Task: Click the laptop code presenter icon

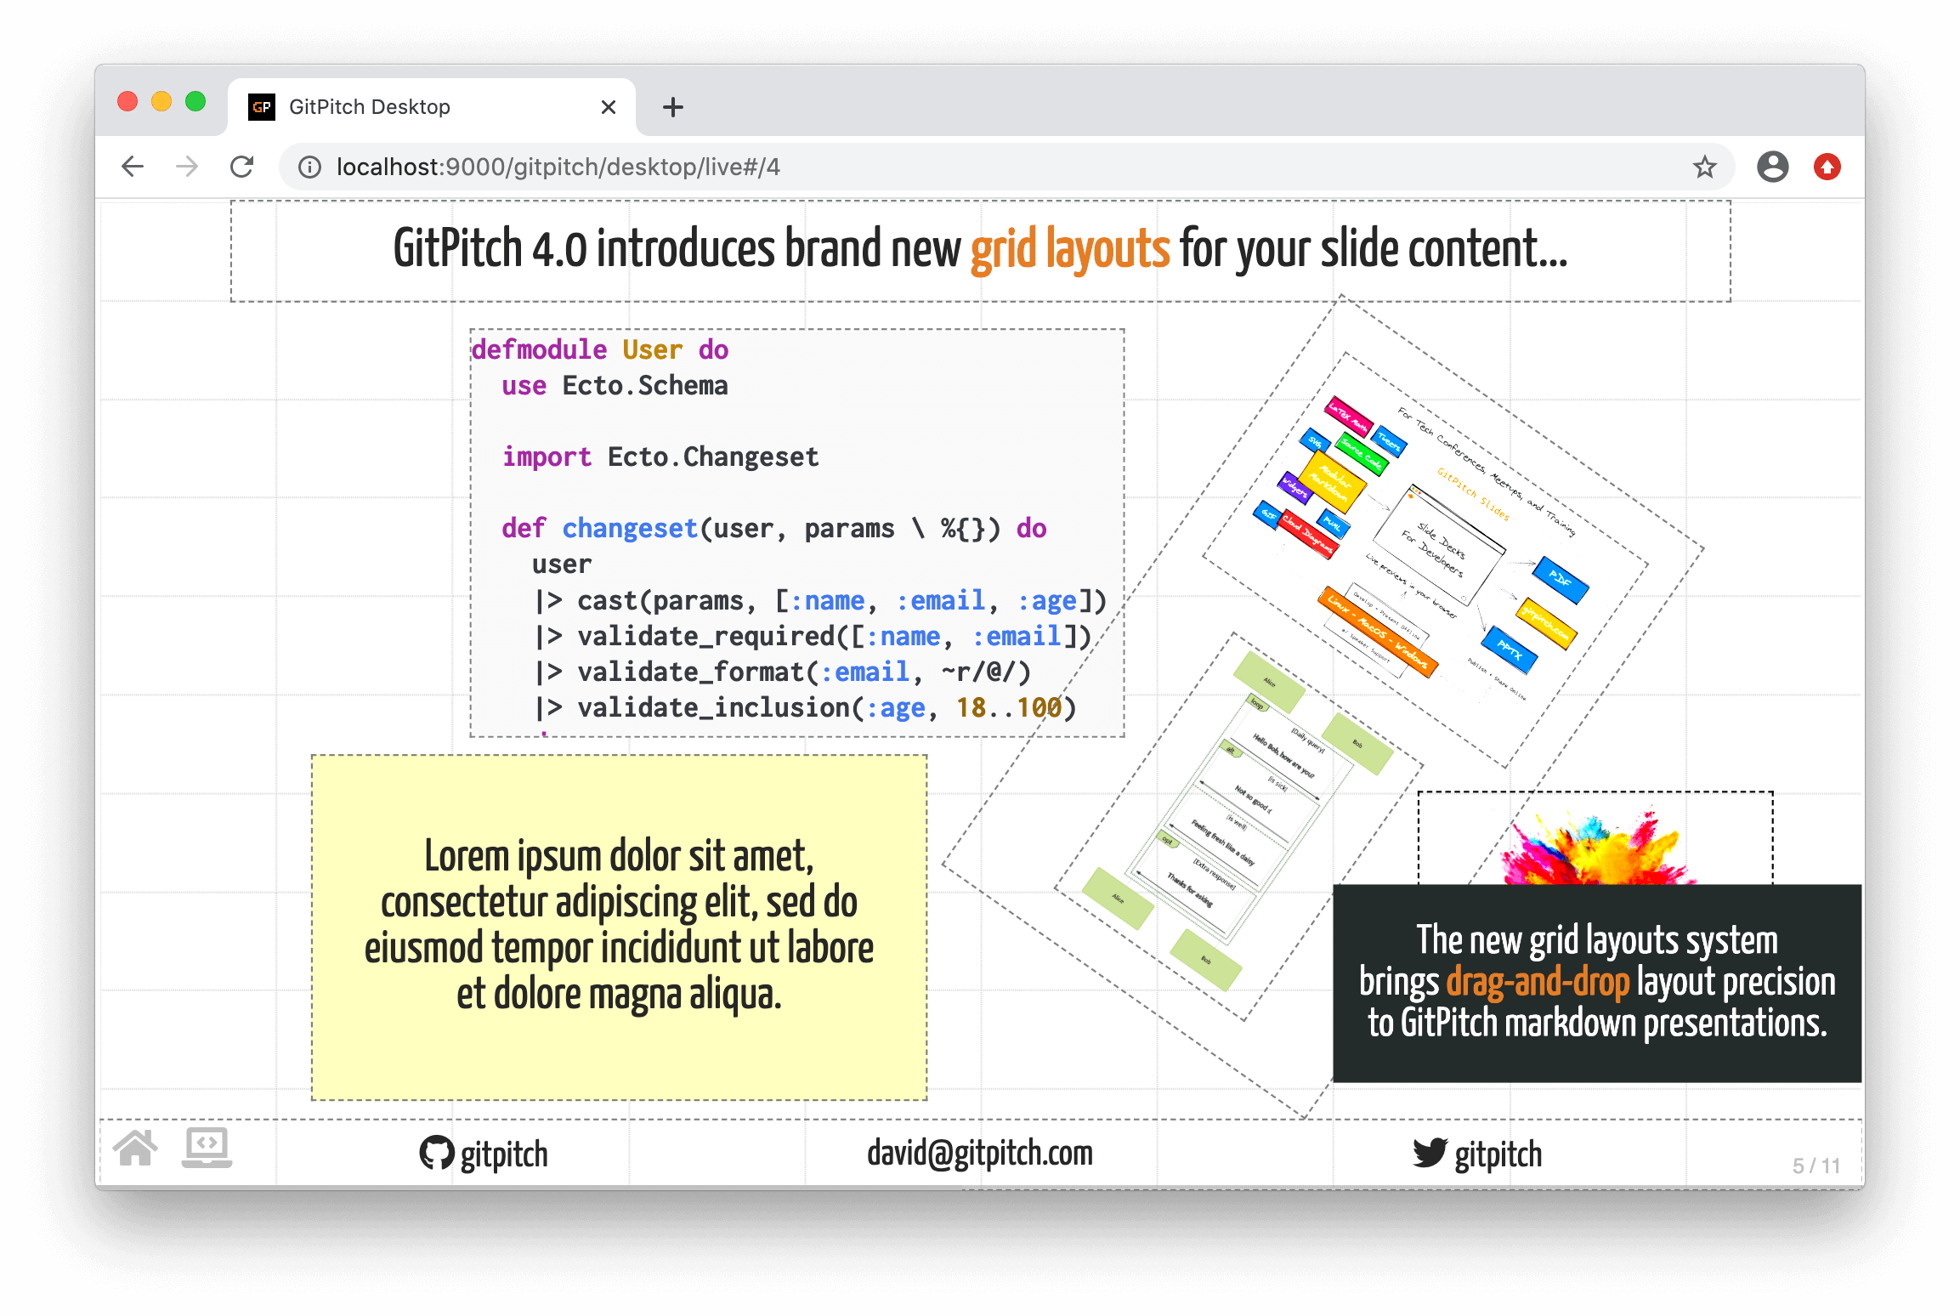Action: click(x=207, y=1149)
